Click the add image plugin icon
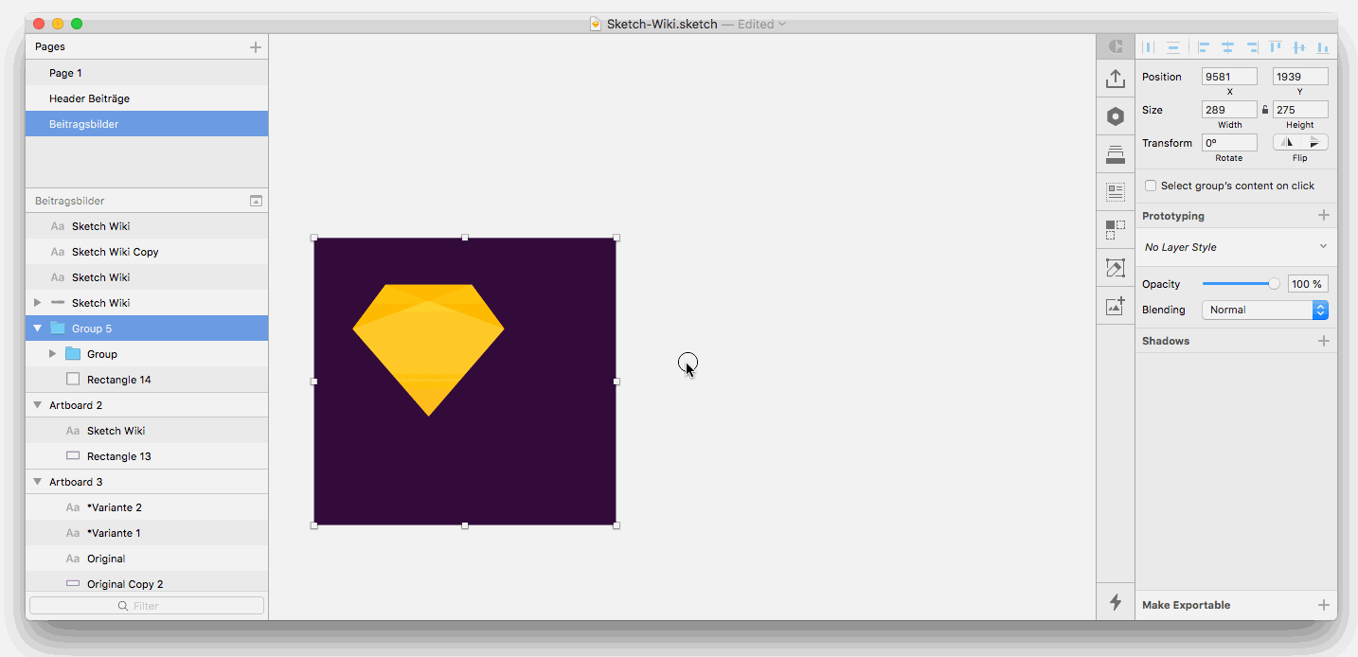The height and width of the screenshot is (657, 1358). pos(1116,306)
